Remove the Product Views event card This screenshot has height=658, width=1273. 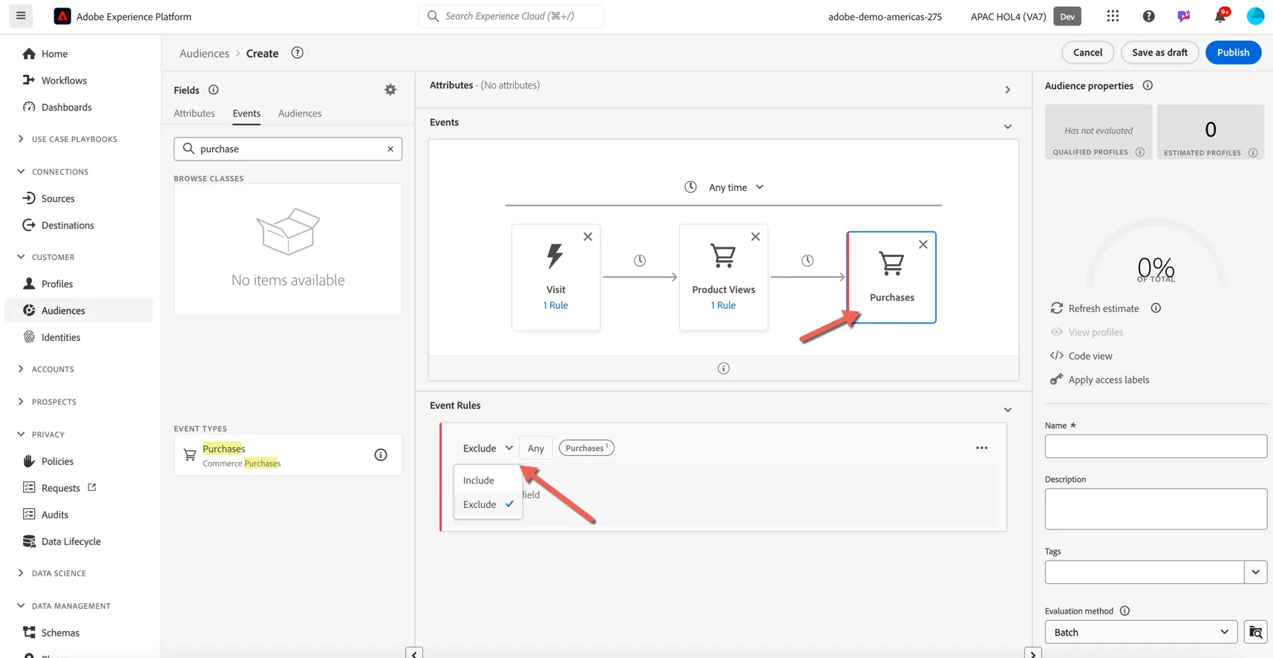point(756,237)
